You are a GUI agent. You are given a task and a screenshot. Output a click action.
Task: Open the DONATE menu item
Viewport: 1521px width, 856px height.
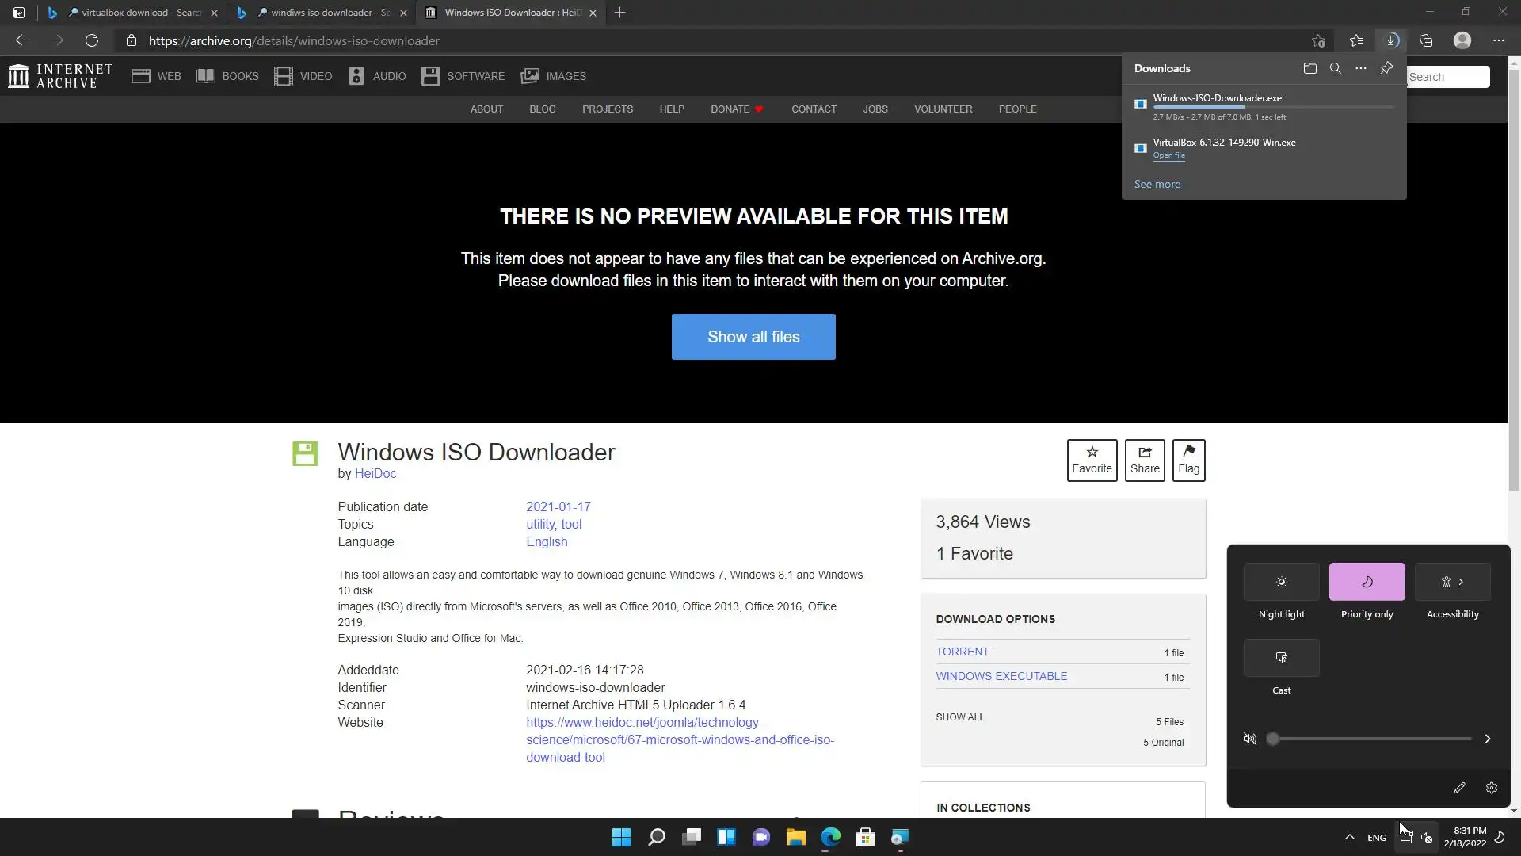click(x=730, y=109)
